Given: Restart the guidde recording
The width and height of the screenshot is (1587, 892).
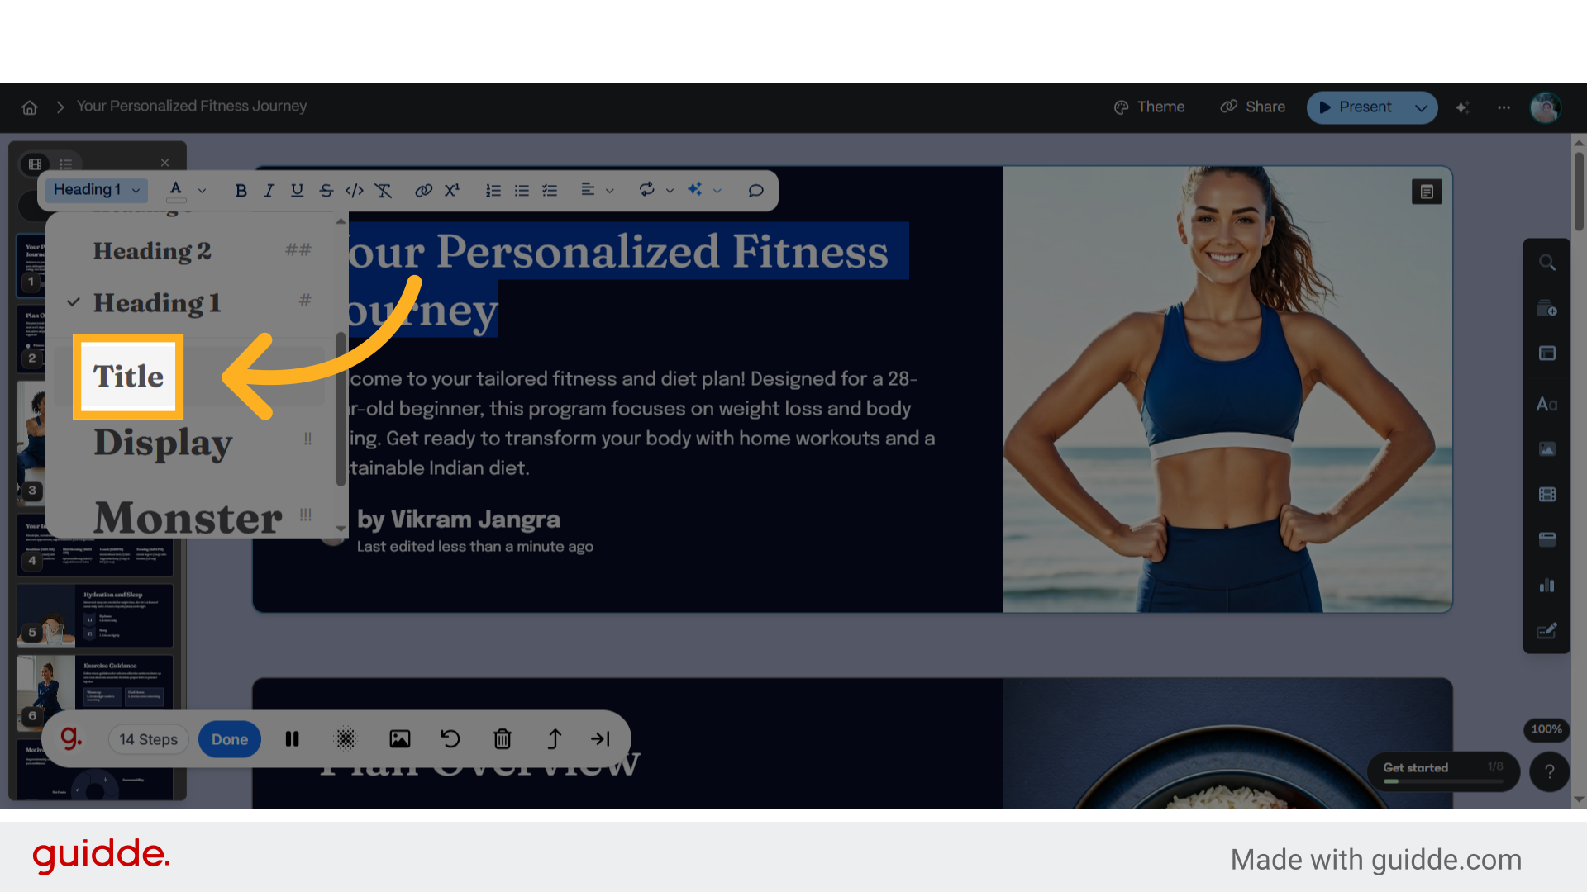Looking at the screenshot, I should tap(450, 739).
